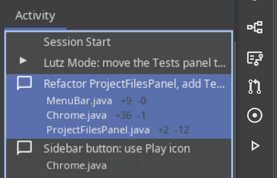Click chat bubble icon beside Sidebar button entry
The height and width of the screenshot is (178, 277).
[x=24, y=148]
